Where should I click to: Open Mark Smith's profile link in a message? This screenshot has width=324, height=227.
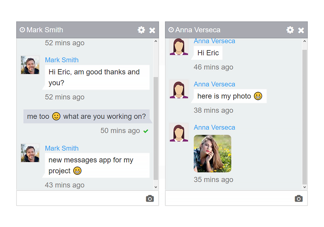pyautogui.click(x=62, y=60)
